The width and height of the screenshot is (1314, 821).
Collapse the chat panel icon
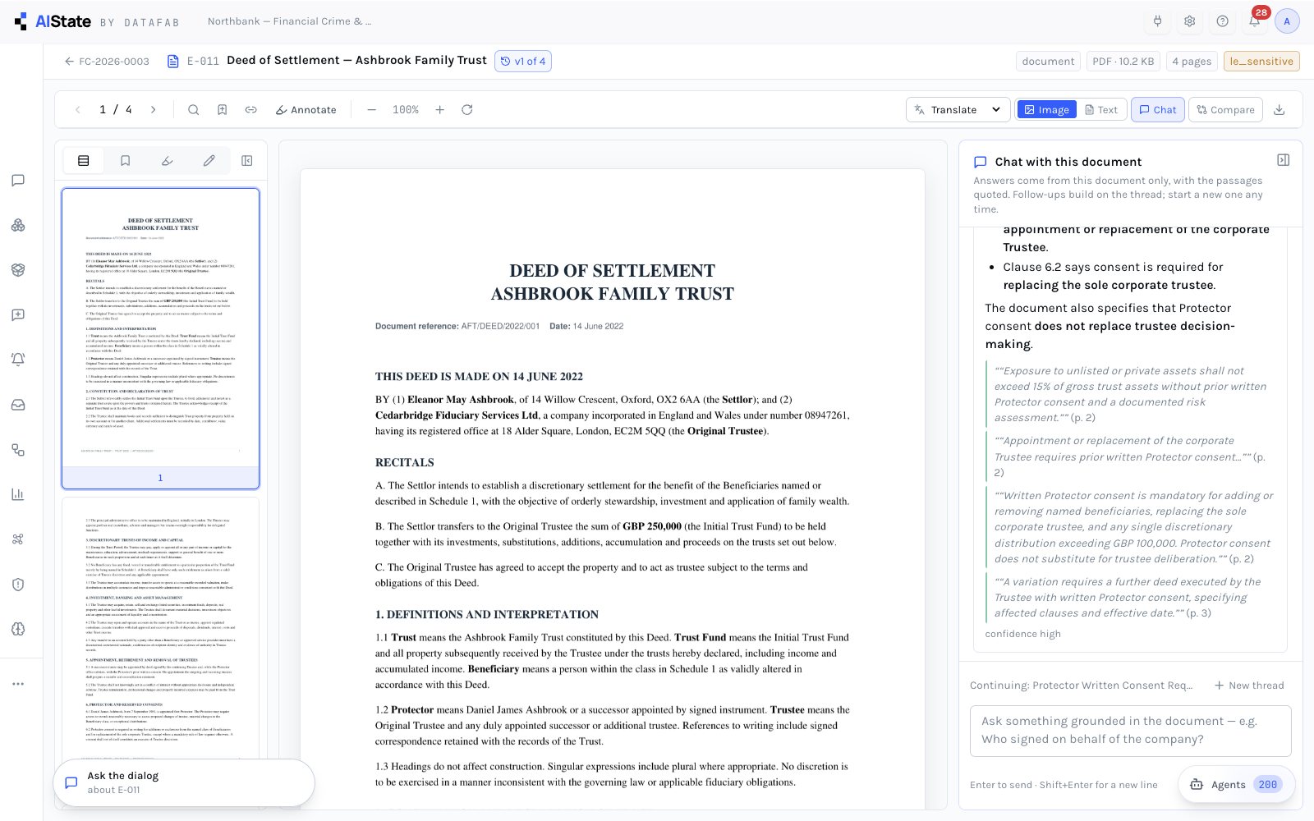(x=1283, y=160)
